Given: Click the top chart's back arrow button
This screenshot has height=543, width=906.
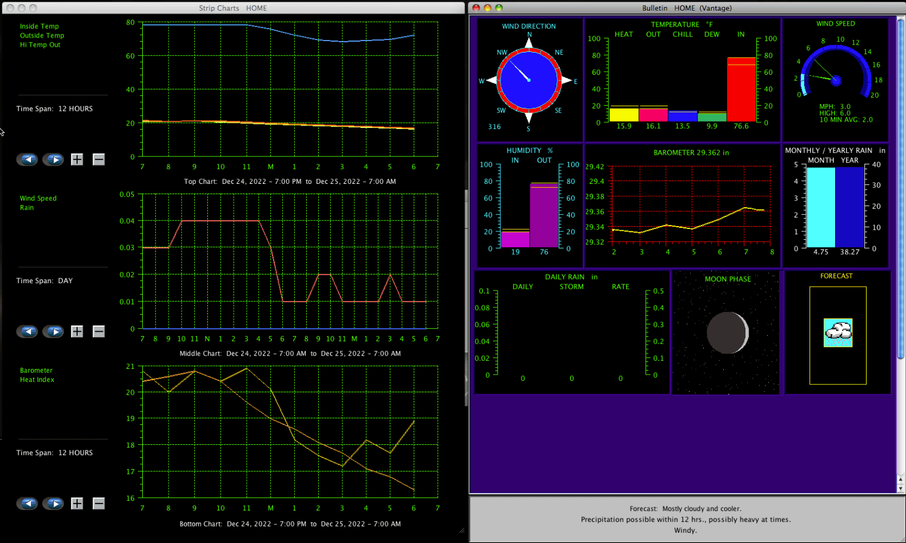Looking at the screenshot, I should point(27,159).
